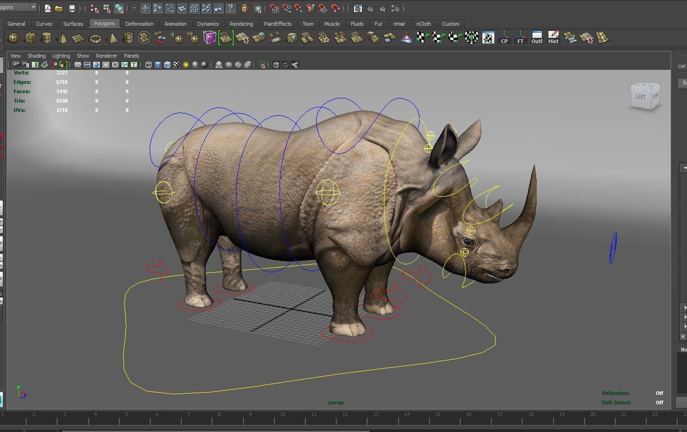This screenshot has width=687, height=432.
Task: Create a polygon cube from the shelf
Action: click(30, 38)
